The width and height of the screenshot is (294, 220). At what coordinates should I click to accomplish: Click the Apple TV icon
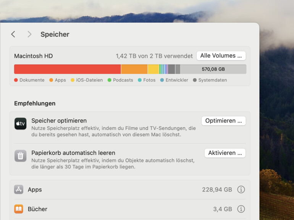[x=21, y=124]
